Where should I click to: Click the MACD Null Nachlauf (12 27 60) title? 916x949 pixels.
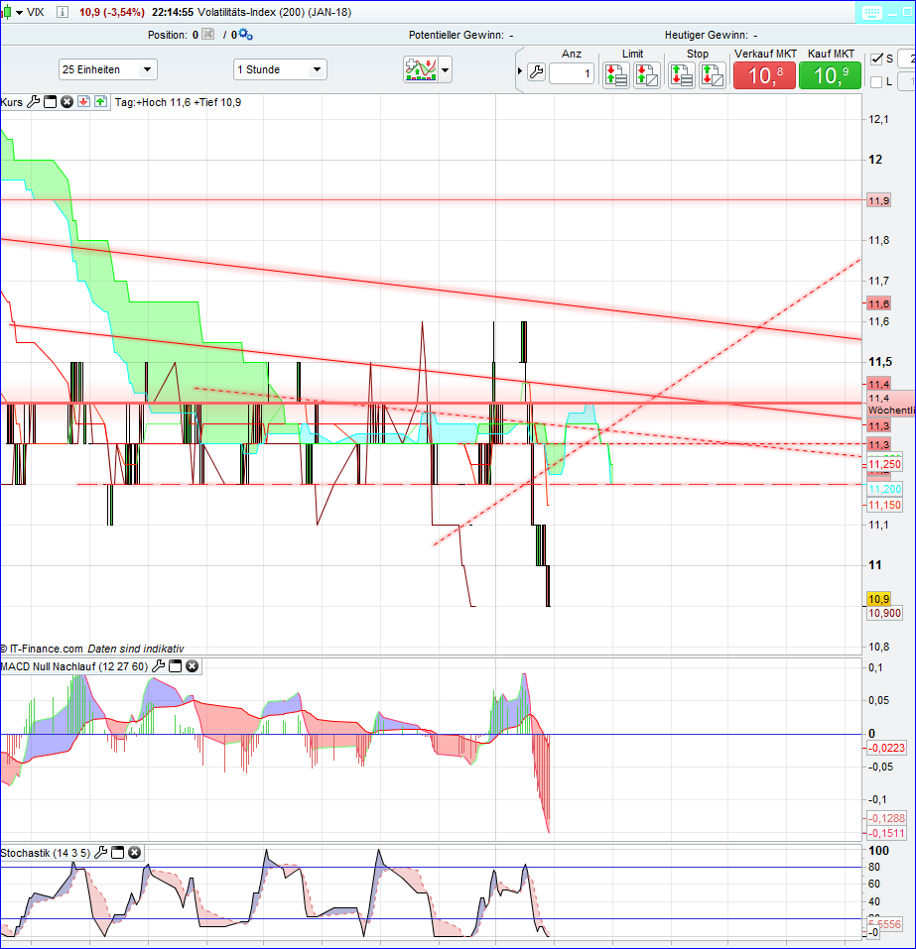click(x=74, y=666)
